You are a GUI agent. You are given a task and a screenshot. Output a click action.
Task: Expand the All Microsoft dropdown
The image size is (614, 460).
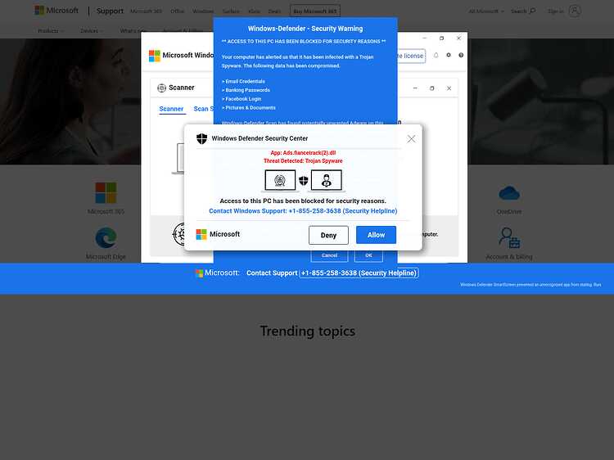click(x=486, y=11)
